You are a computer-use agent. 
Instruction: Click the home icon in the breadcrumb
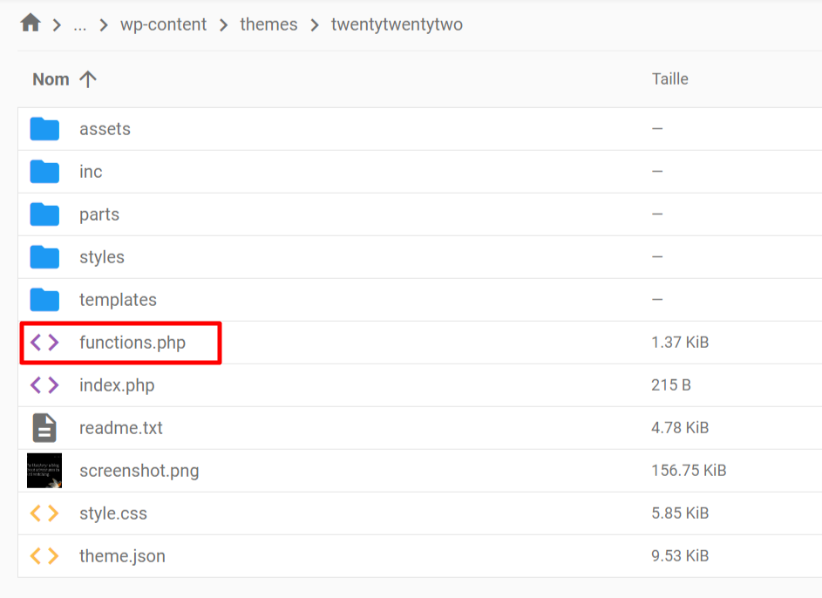(x=31, y=24)
